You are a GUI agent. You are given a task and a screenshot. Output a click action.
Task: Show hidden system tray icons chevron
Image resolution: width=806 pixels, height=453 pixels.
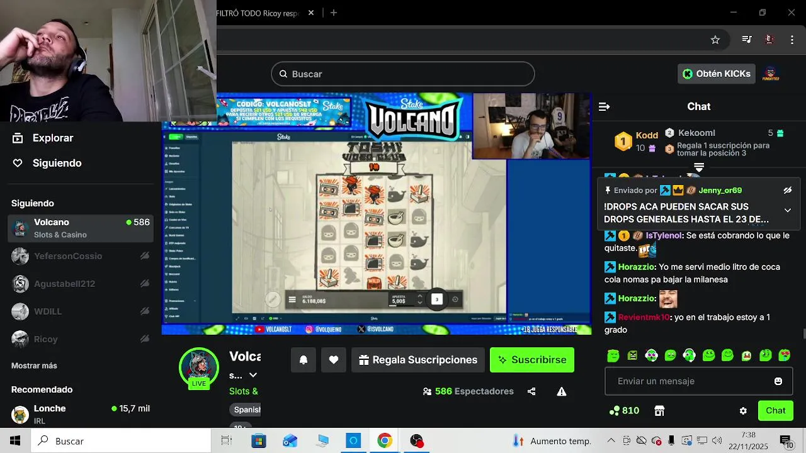pyautogui.click(x=611, y=441)
